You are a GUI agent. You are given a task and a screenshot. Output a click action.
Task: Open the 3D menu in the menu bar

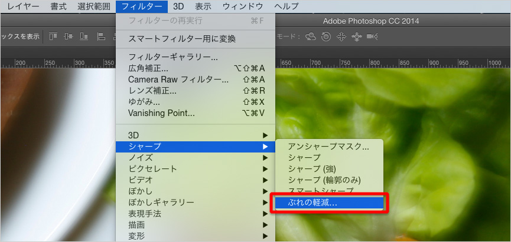(178, 6)
